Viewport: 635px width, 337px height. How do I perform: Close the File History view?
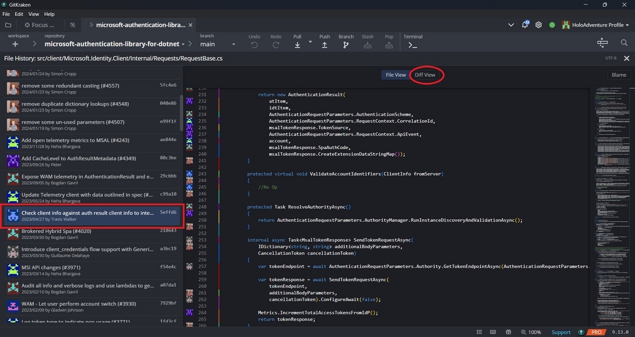tap(627, 59)
